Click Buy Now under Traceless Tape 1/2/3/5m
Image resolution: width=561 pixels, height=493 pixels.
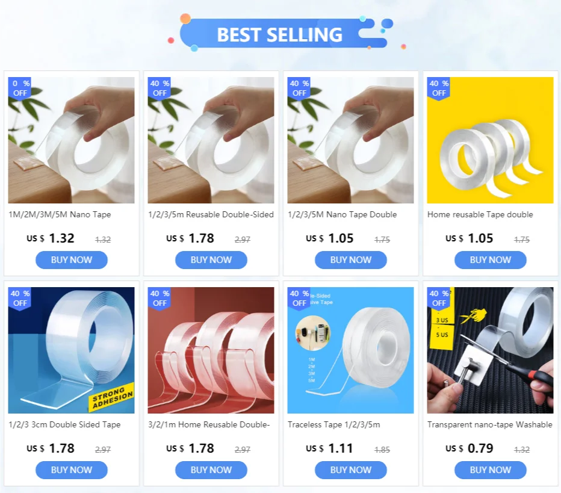[350, 470]
